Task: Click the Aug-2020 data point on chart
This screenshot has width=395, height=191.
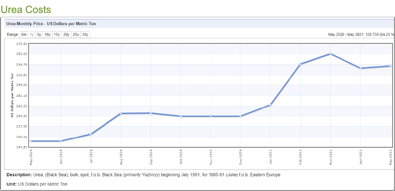Action: (x=121, y=114)
